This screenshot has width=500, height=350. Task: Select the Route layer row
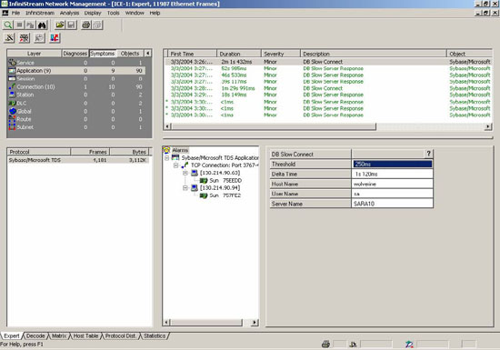tap(76, 119)
